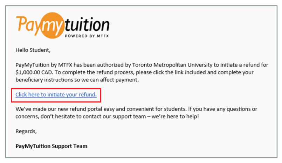Click the "Regards," closing line
The width and height of the screenshot is (282, 163).
point(26,132)
